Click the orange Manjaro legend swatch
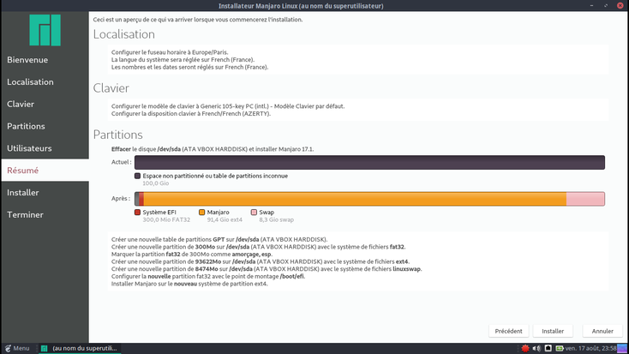Viewport: 629px width, 354px height. [201, 213]
